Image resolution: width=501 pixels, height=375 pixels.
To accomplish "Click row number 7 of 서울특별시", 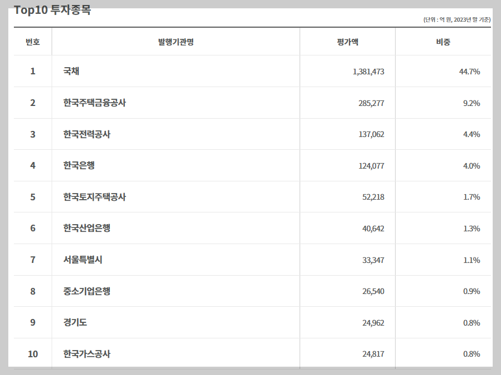I will tap(33, 260).
